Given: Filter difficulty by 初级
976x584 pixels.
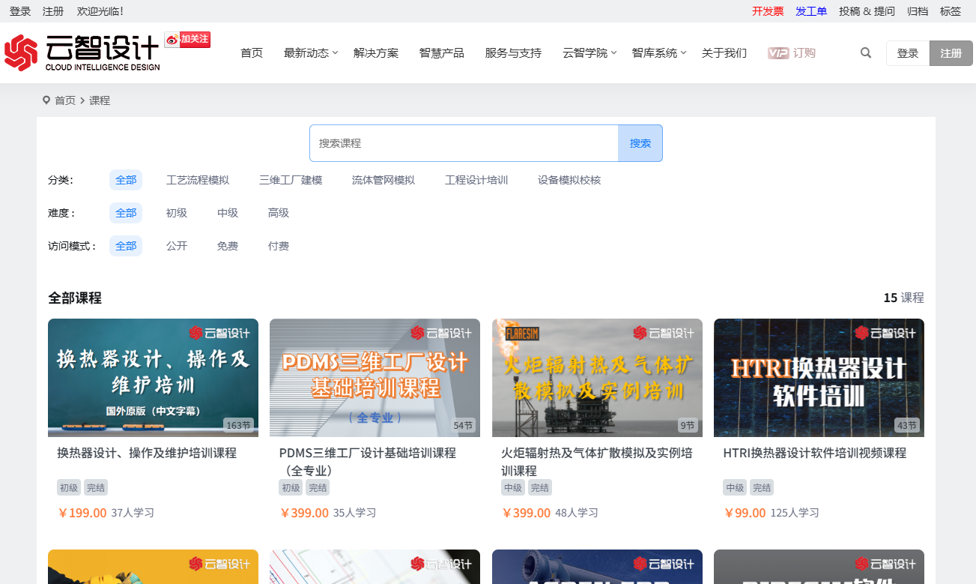Looking at the screenshot, I should point(177,213).
